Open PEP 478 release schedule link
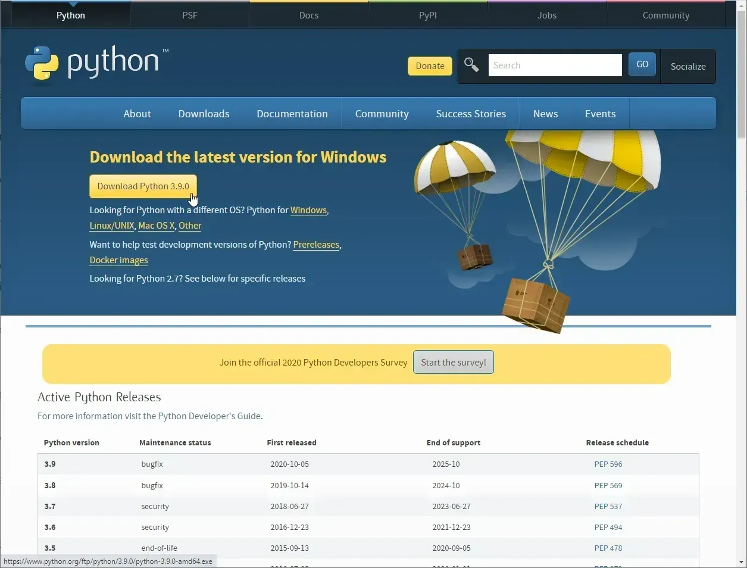747x568 pixels. (608, 548)
